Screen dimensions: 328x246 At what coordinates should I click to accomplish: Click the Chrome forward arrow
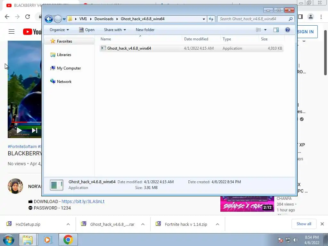coord(17,17)
